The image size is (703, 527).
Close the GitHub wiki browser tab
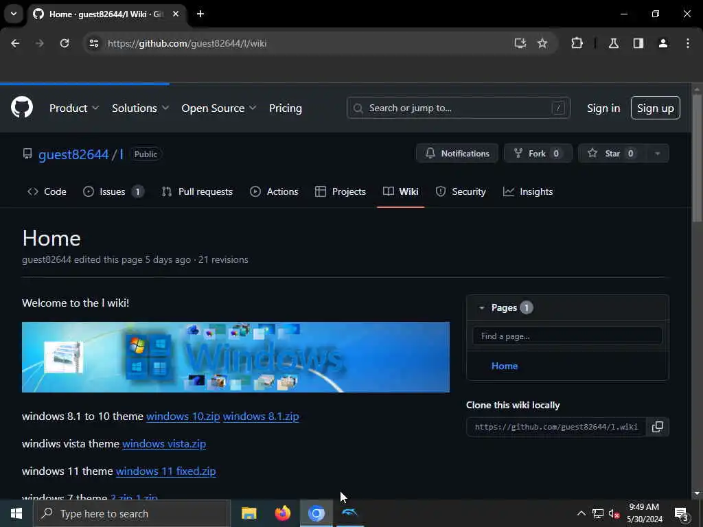[176, 14]
